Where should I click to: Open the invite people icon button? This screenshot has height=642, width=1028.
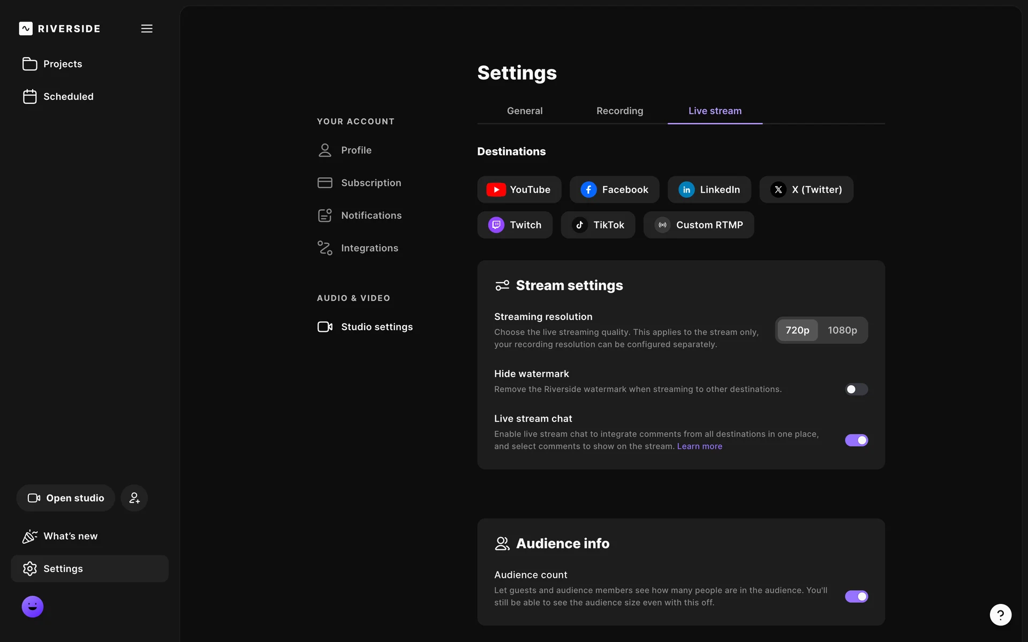134,498
